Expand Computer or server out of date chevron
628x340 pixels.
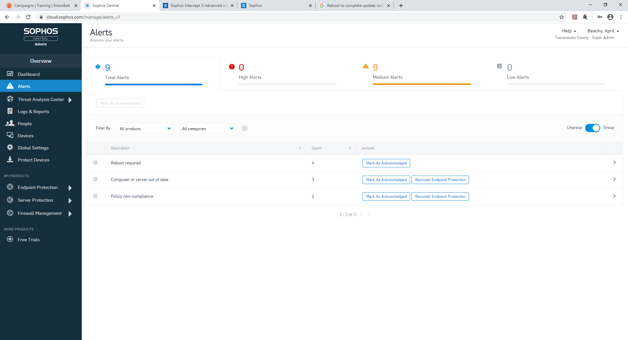point(614,179)
